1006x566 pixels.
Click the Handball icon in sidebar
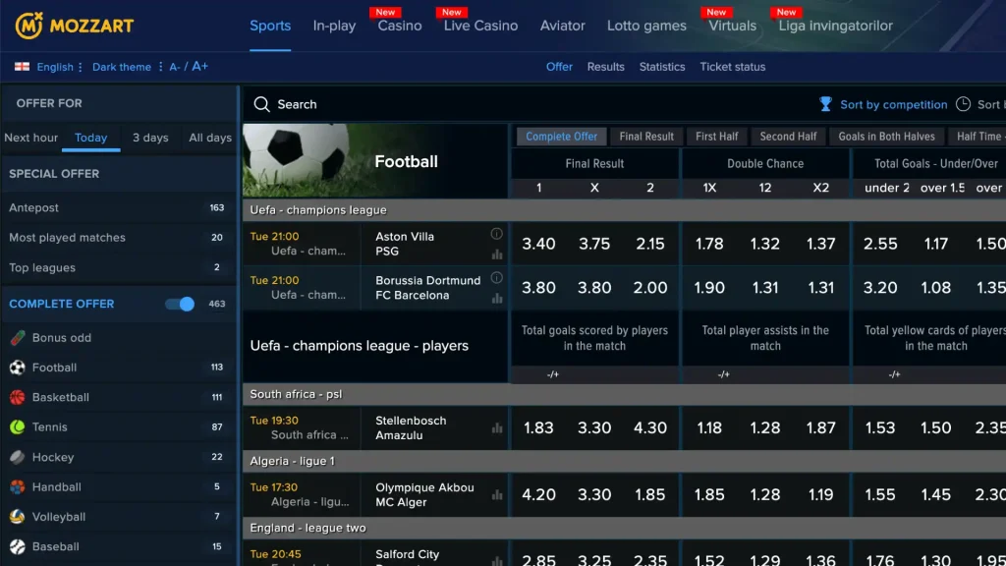click(x=18, y=487)
